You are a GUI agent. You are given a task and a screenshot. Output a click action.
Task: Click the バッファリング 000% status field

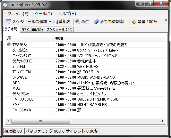(62, 131)
